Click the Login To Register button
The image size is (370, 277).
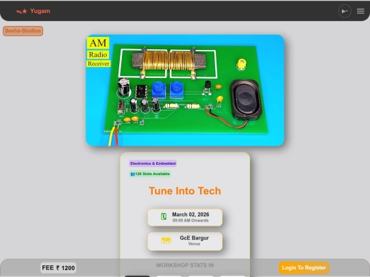[x=304, y=268]
